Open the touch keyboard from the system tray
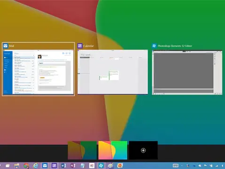This screenshot has height=169, width=225. coord(176,166)
